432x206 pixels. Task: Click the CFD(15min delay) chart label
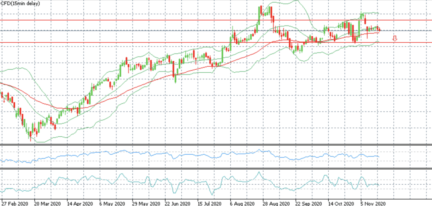point(20,3)
